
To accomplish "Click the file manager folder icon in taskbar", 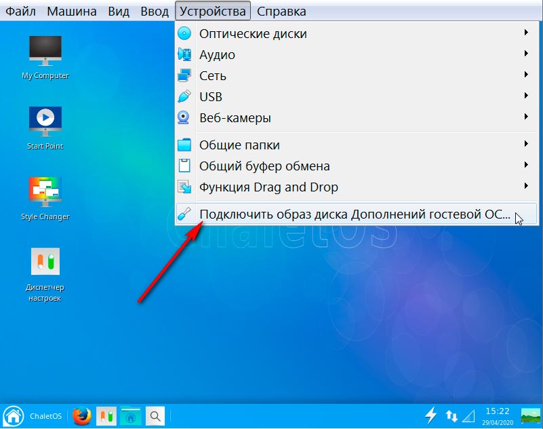I will click(x=131, y=415).
